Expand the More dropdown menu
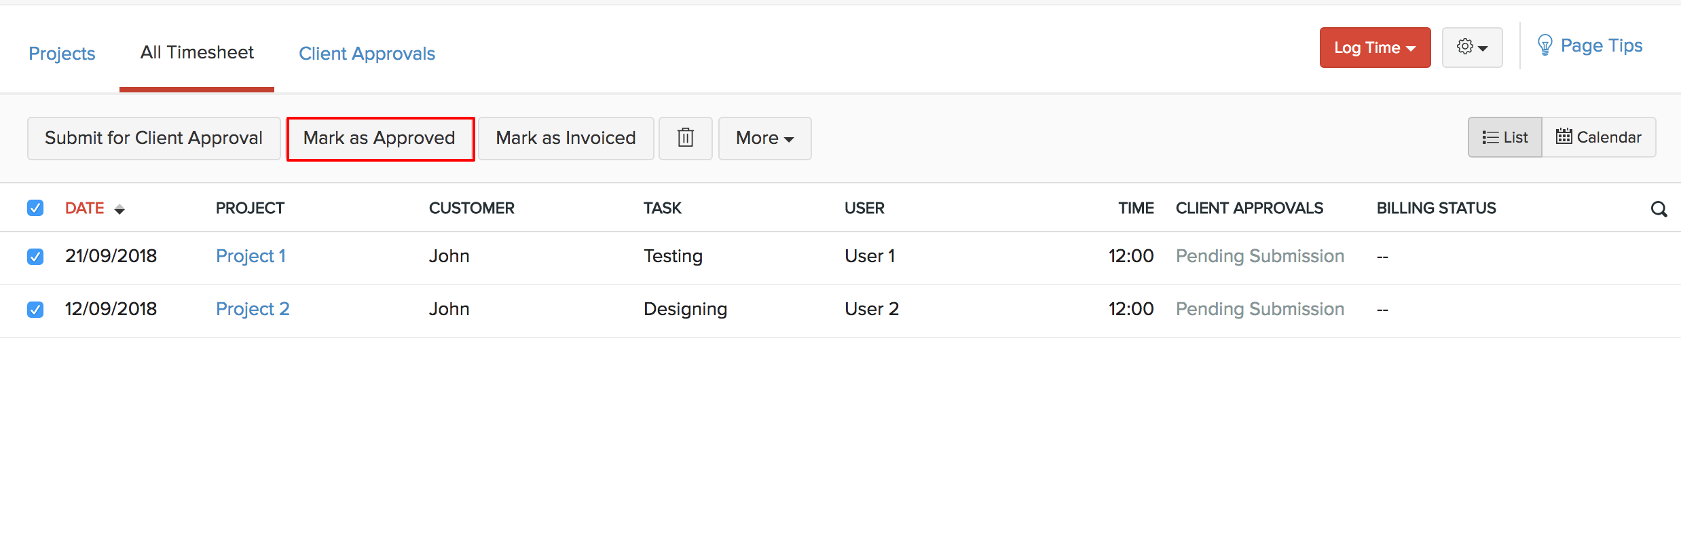 (x=764, y=139)
